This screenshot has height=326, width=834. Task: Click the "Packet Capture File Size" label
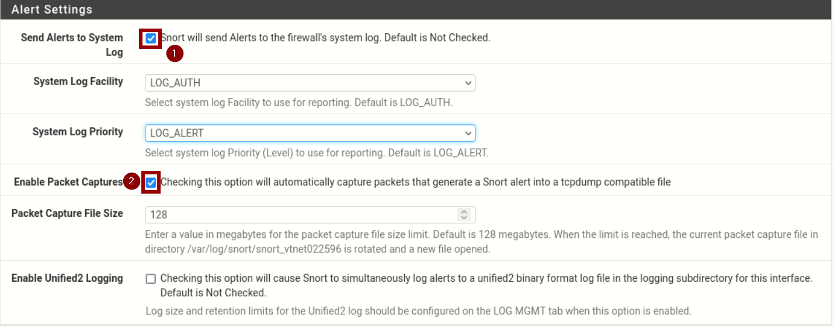(x=67, y=213)
